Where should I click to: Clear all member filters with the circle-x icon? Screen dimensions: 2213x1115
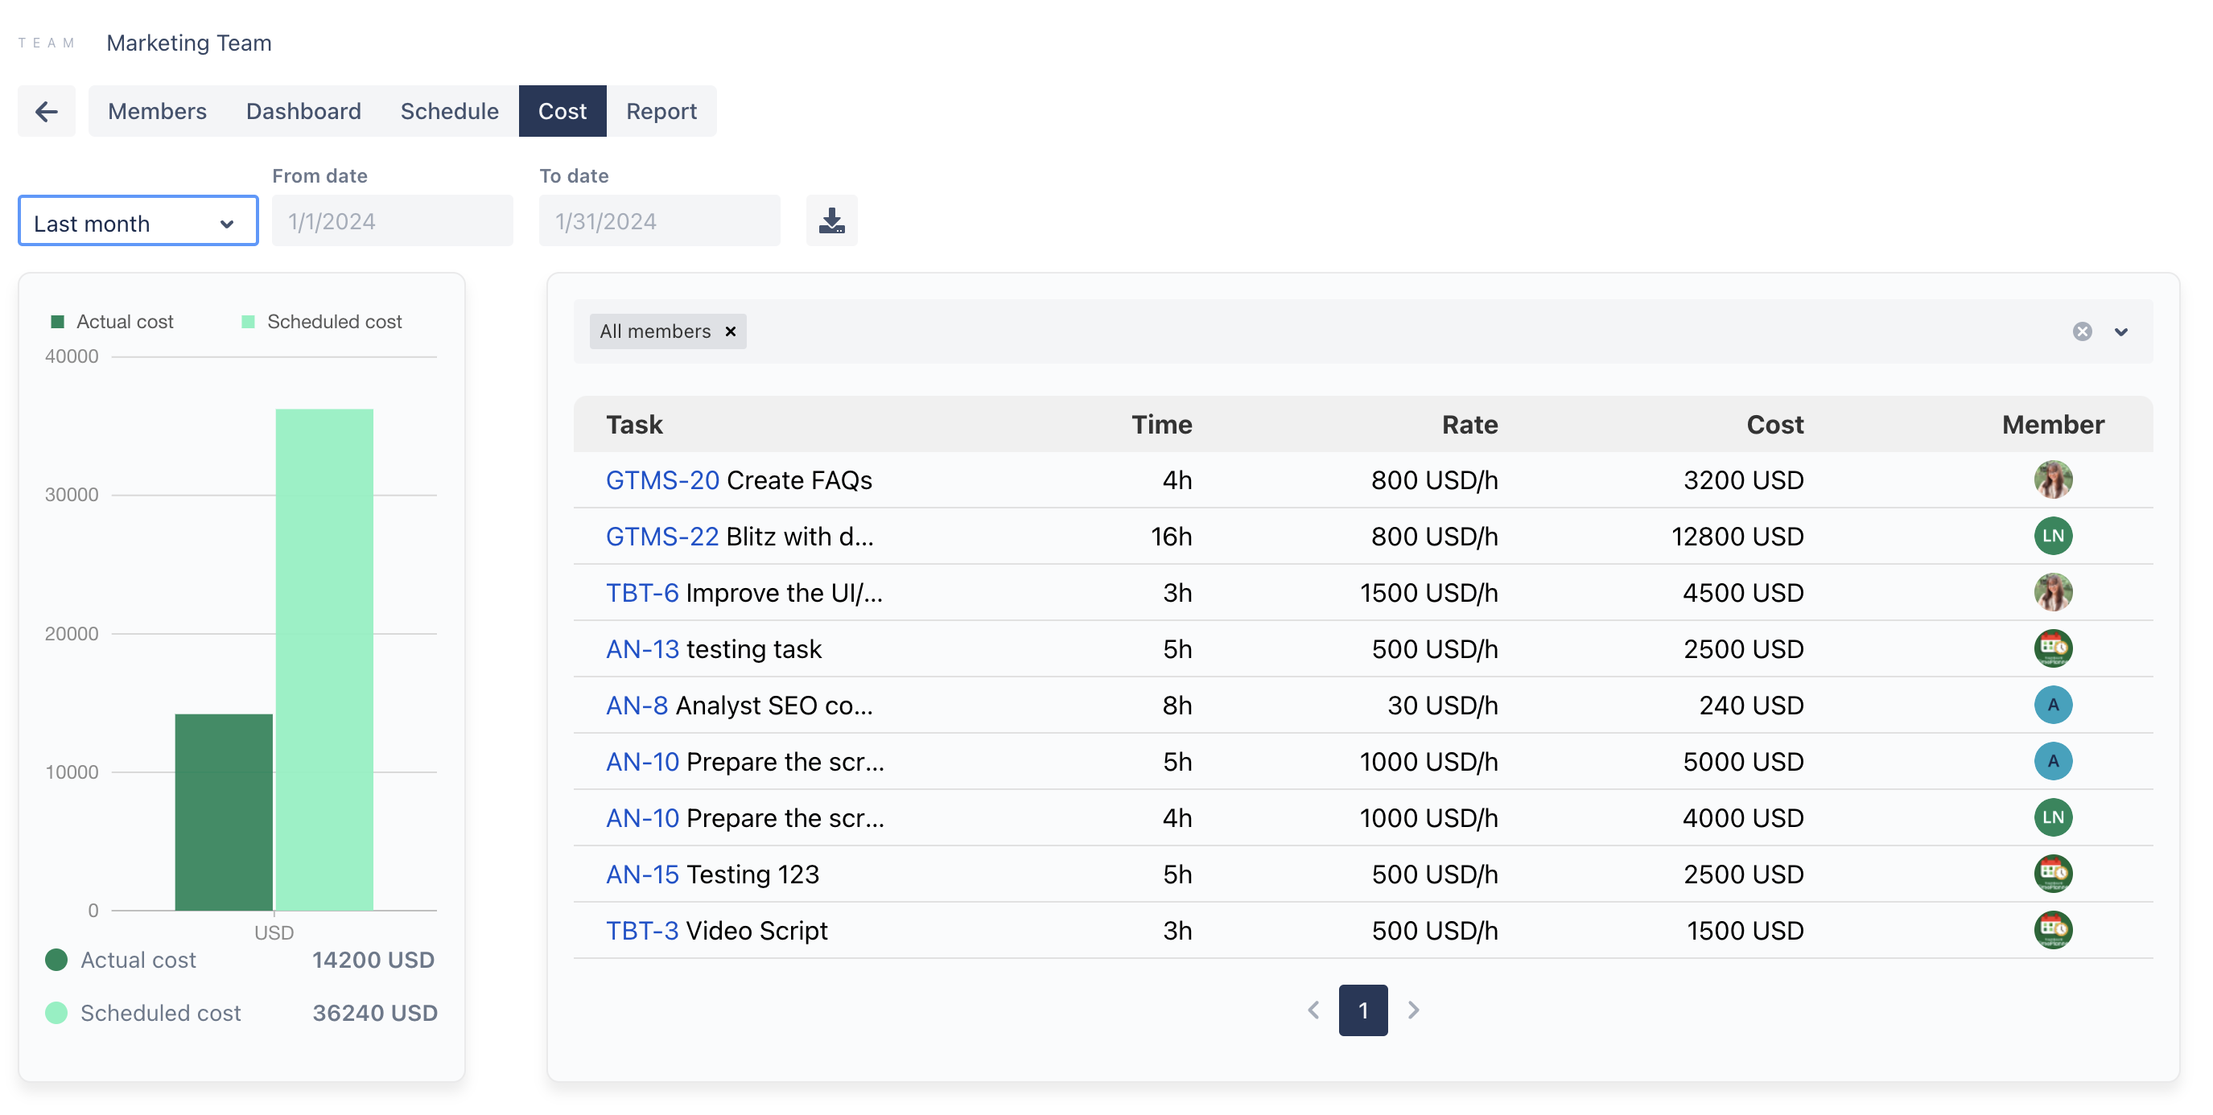coord(2082,331)
